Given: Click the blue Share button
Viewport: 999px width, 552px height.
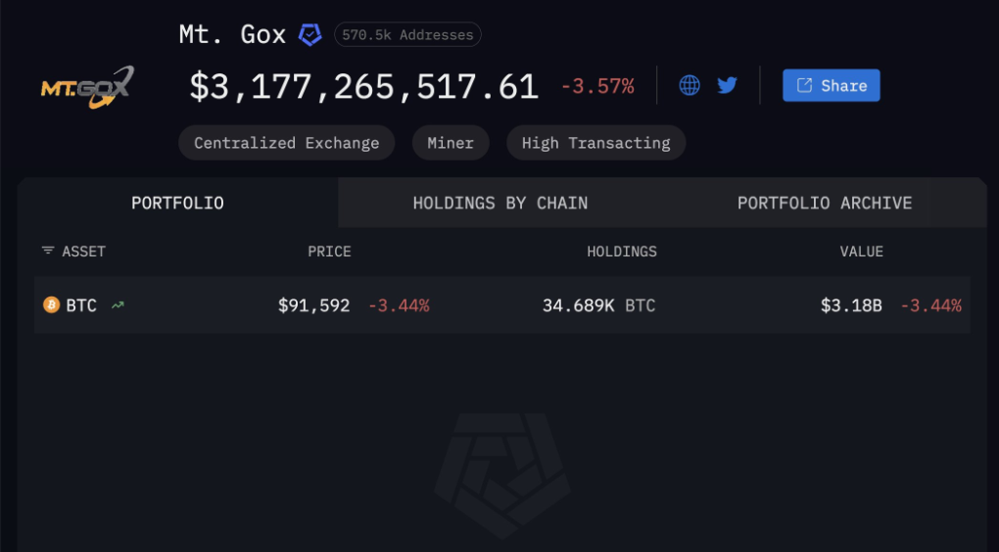Looking at the screenshot, I should tap(831, 85).
